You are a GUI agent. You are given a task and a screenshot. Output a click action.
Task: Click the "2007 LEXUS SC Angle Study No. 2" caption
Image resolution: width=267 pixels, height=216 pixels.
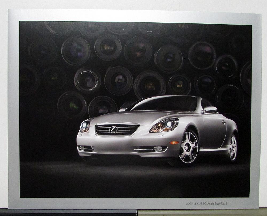pos(207,203)
